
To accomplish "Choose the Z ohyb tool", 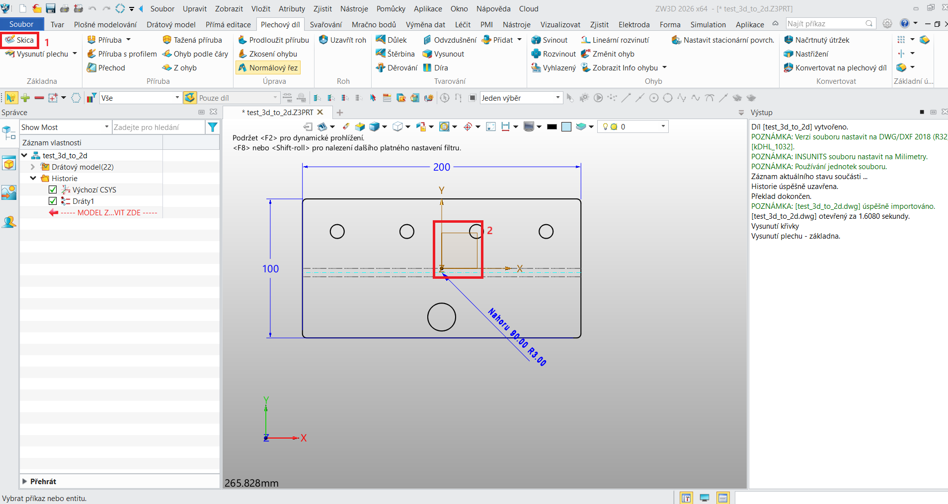I will 179,67.
